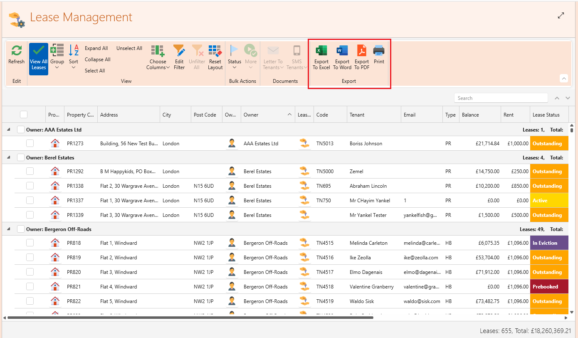The width and height of the screenshot is (578, 338).
Task: Click the Select All button
Action: pos(94,71)
